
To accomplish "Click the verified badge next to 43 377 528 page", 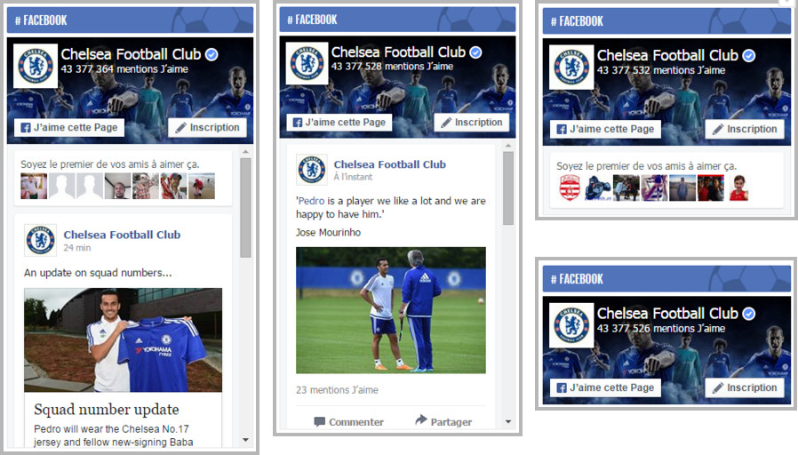I will click(x=475, y=52).
